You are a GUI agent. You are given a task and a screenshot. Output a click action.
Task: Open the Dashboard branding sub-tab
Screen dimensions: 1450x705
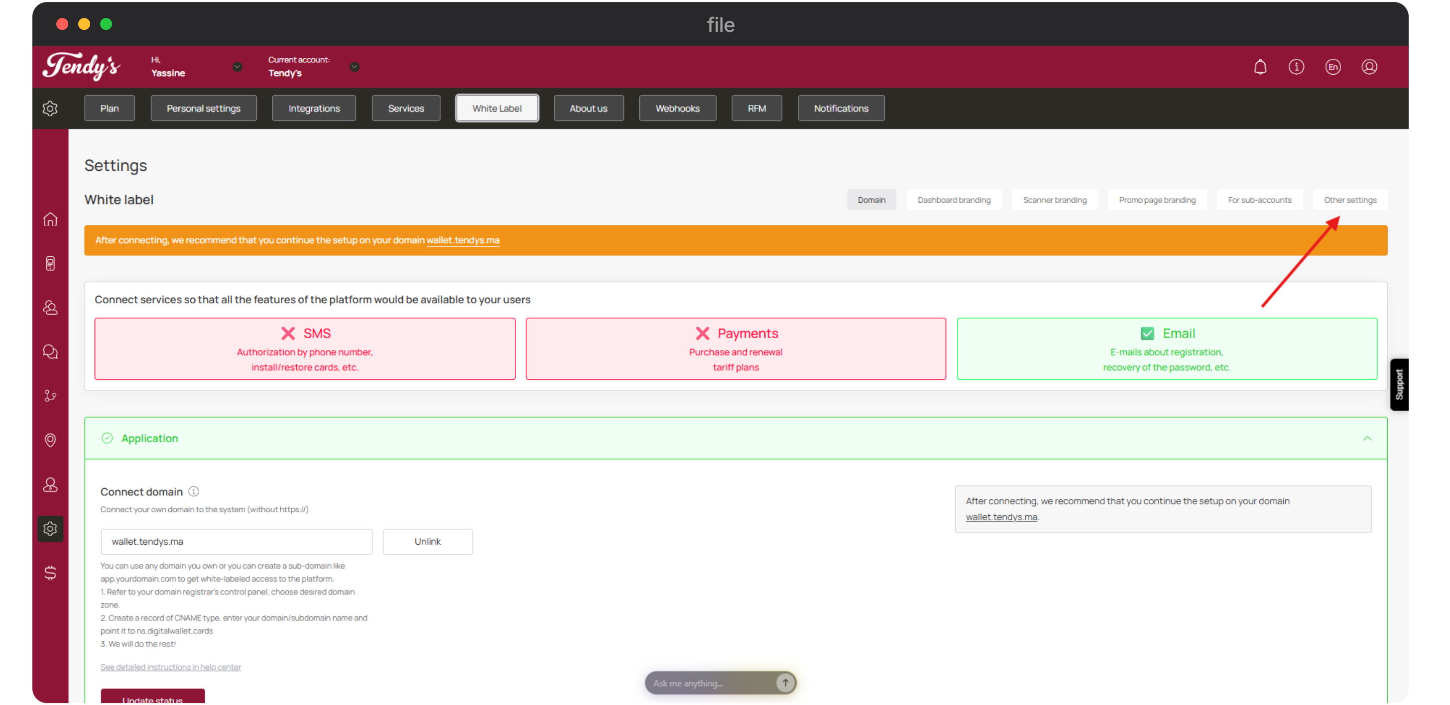click(x=954, y=200)
